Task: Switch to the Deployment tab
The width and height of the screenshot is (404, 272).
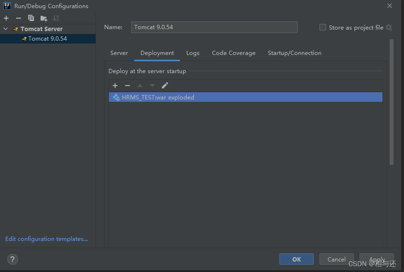Action: click(157, 53)
